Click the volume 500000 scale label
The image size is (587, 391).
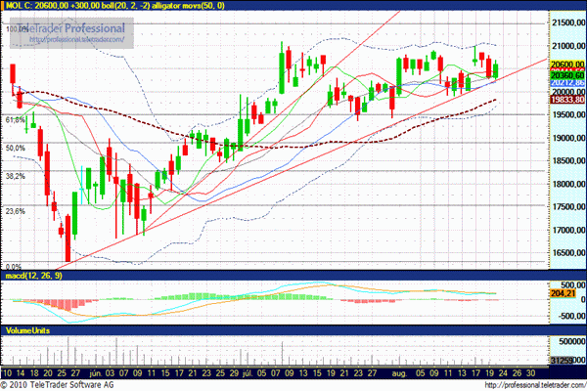coord(571,341)
